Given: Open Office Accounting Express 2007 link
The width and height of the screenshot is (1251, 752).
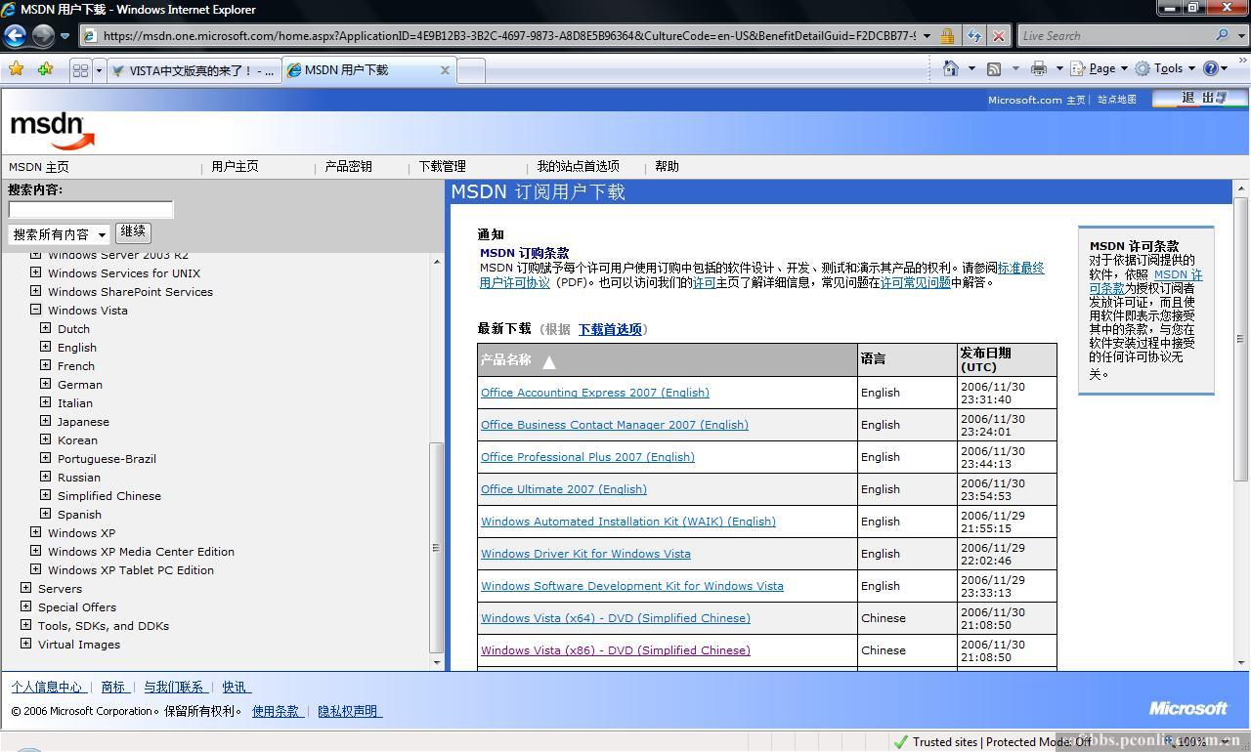Looking at the screenshot, I should click(x=595, y=393).
